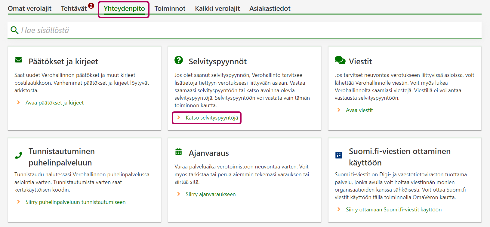Click the envelope icon beside Päätökset ja kirjeet
Image resolution: width=490 pixels, height=227 pixels.
(18, 60)
